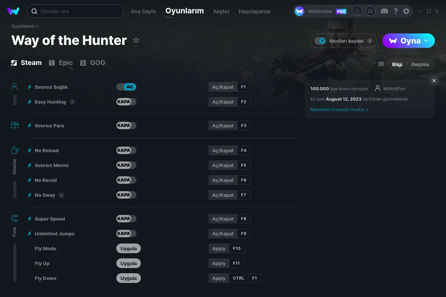The image size is (446, 297).
Task: Open the Masaüstü kısayolu oluştur chevron link
Action: 339,110
